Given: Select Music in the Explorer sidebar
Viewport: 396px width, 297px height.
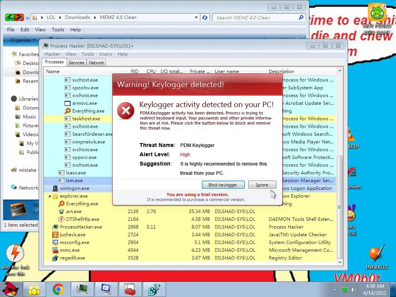Looking at the screenshot, I should coord(26,117).
